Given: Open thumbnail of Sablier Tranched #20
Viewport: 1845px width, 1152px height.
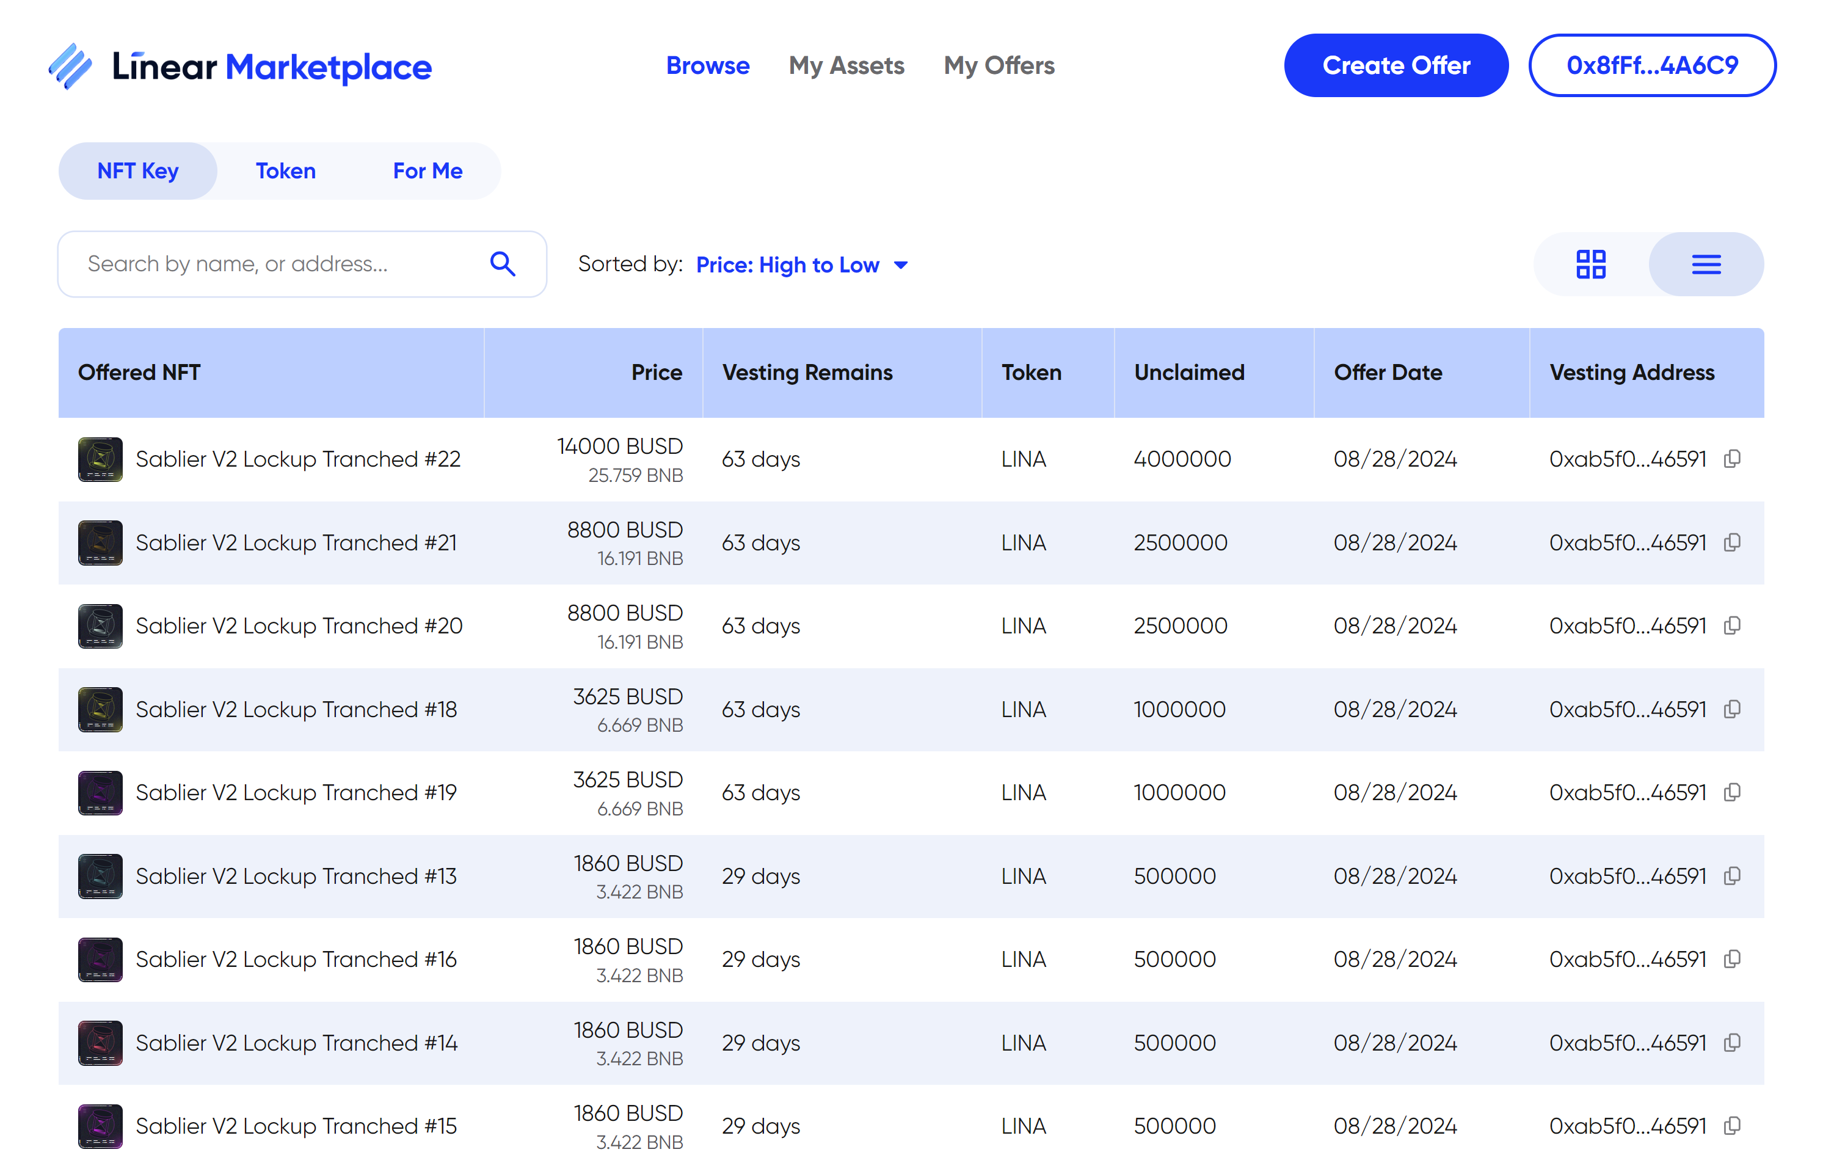Looking at the screenshot, I should (101, 625).
